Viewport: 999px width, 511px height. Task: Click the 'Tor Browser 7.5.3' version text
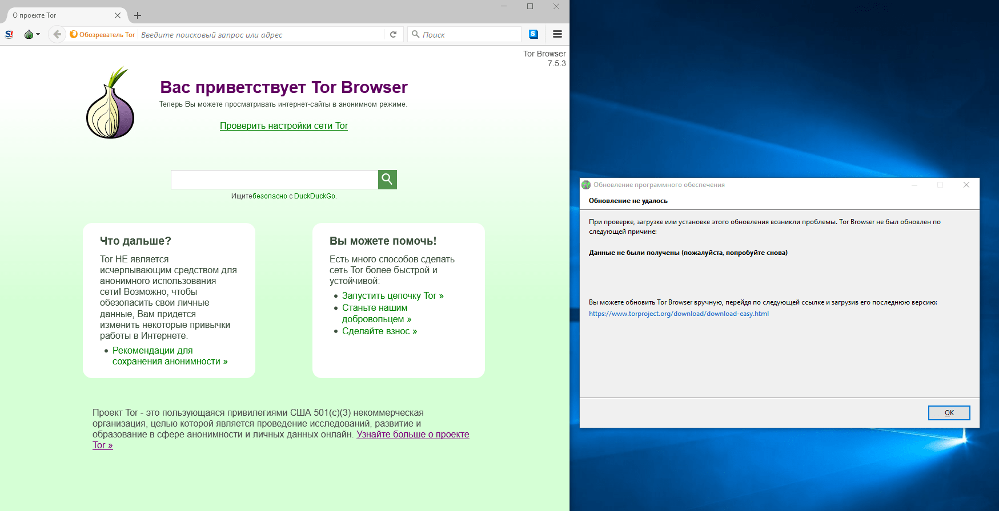tap(545, 59)
